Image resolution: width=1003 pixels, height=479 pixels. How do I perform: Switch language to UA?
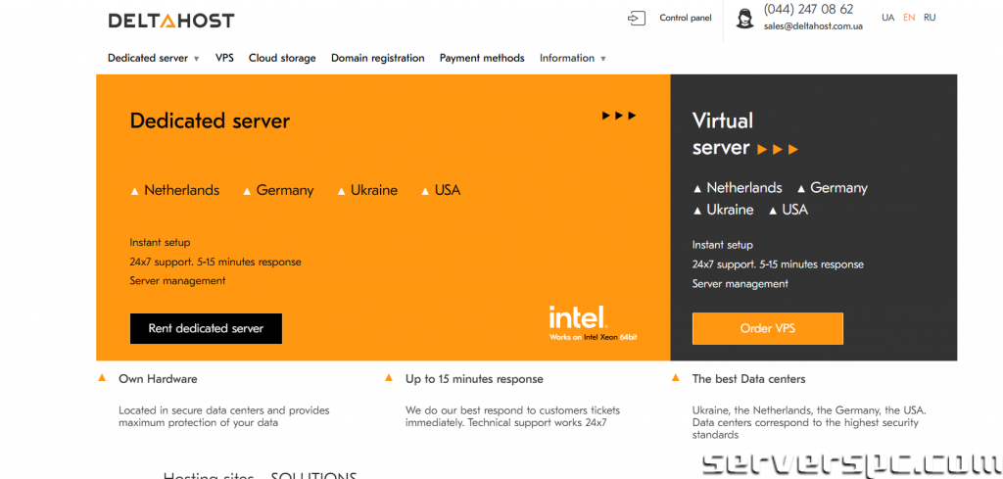(887, 18)
